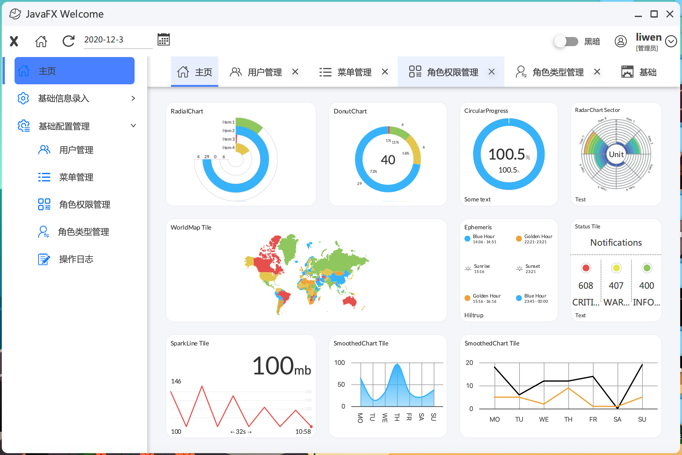682x455 pixels.
Task: Close the 菜单管理 tab
Action: tap(385, 72)
